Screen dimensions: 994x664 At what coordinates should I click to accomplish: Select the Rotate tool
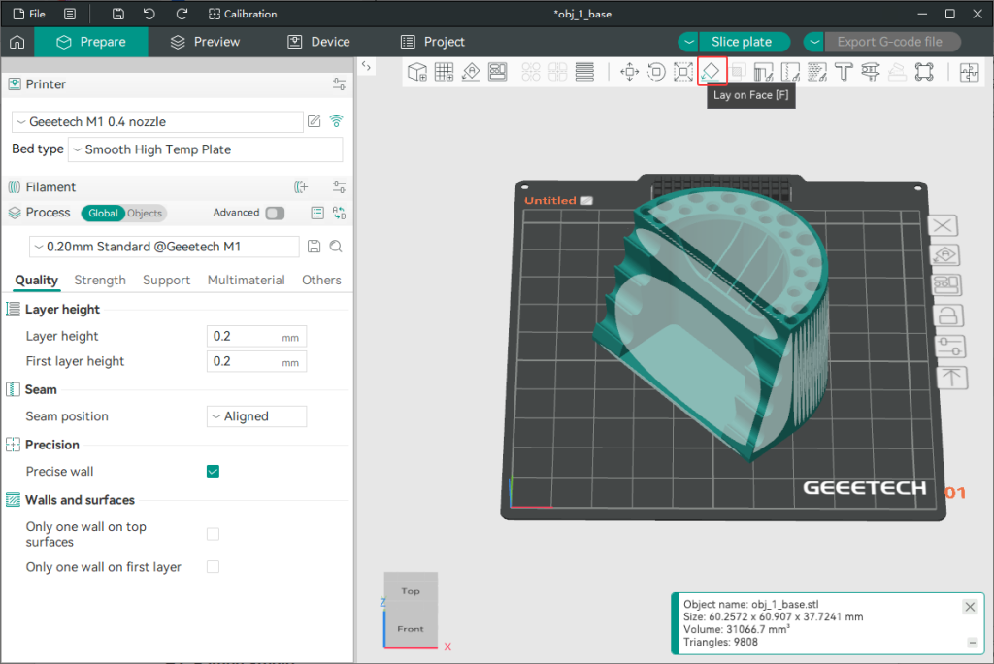pyautogui.click(x=656, y=71)
